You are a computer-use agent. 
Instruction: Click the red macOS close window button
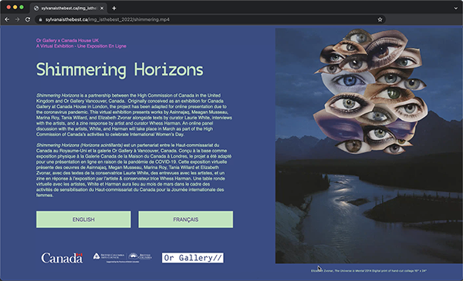(8, 7)
